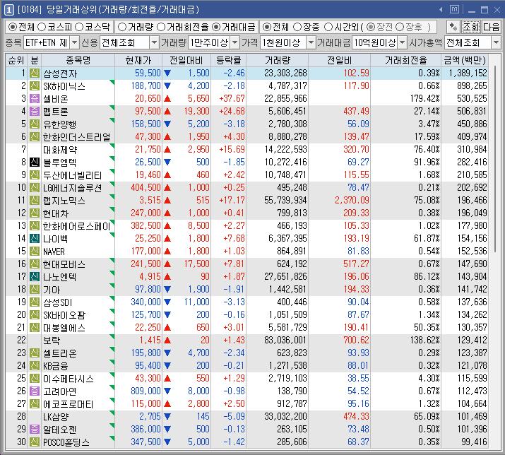Click the 신 icon next to 삼성전자
Screen dimensions: 505x455
pos(35,73)
